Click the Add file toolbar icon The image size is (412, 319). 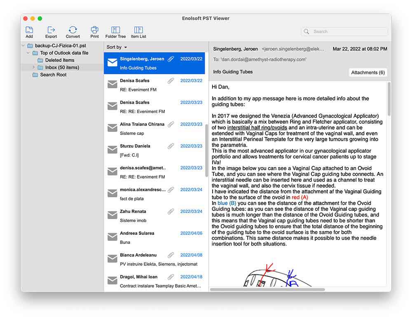[29, 30]
